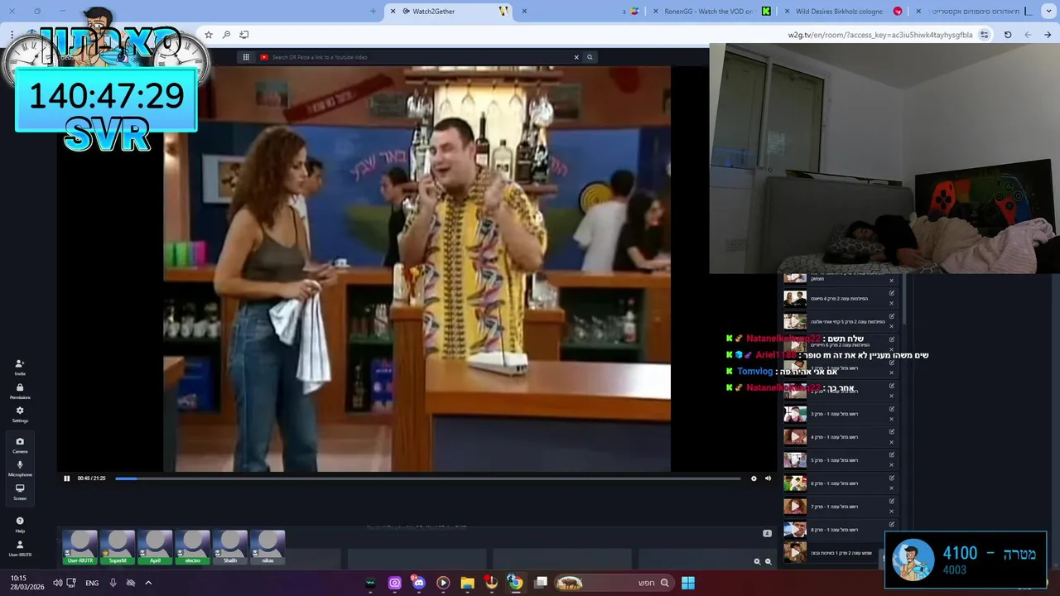This screenshot has width=1060, height=596.
Task: Remove playlist item season 1 episode 6
Action: (892, 488)
